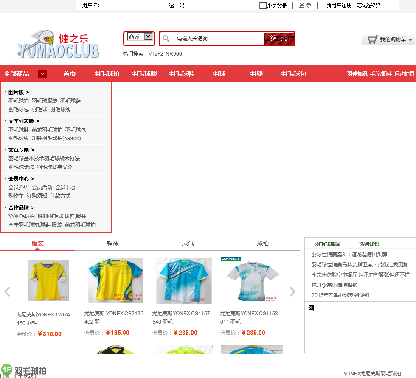Open news 羽球世锦赛第3日:谌龙遇德国头牌
This screenshot has height=378, width=416.
click(x=349, y=255)
